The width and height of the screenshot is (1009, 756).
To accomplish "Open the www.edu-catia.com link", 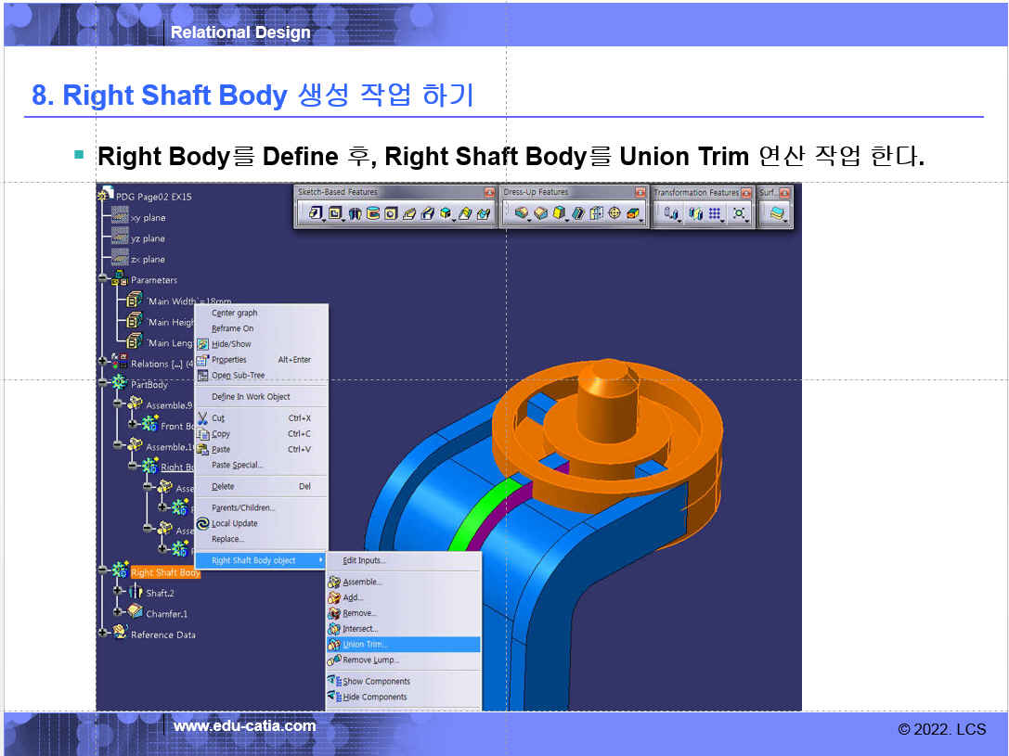I will [244, 726].
